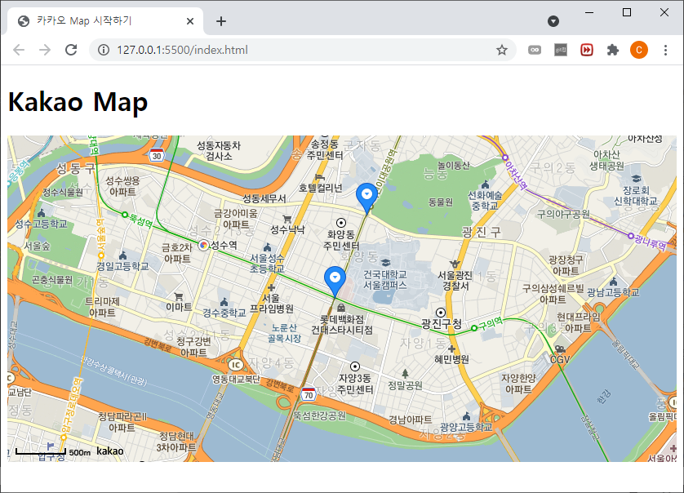Open the Extensions puzzle piece icon

tap(614, 50)
